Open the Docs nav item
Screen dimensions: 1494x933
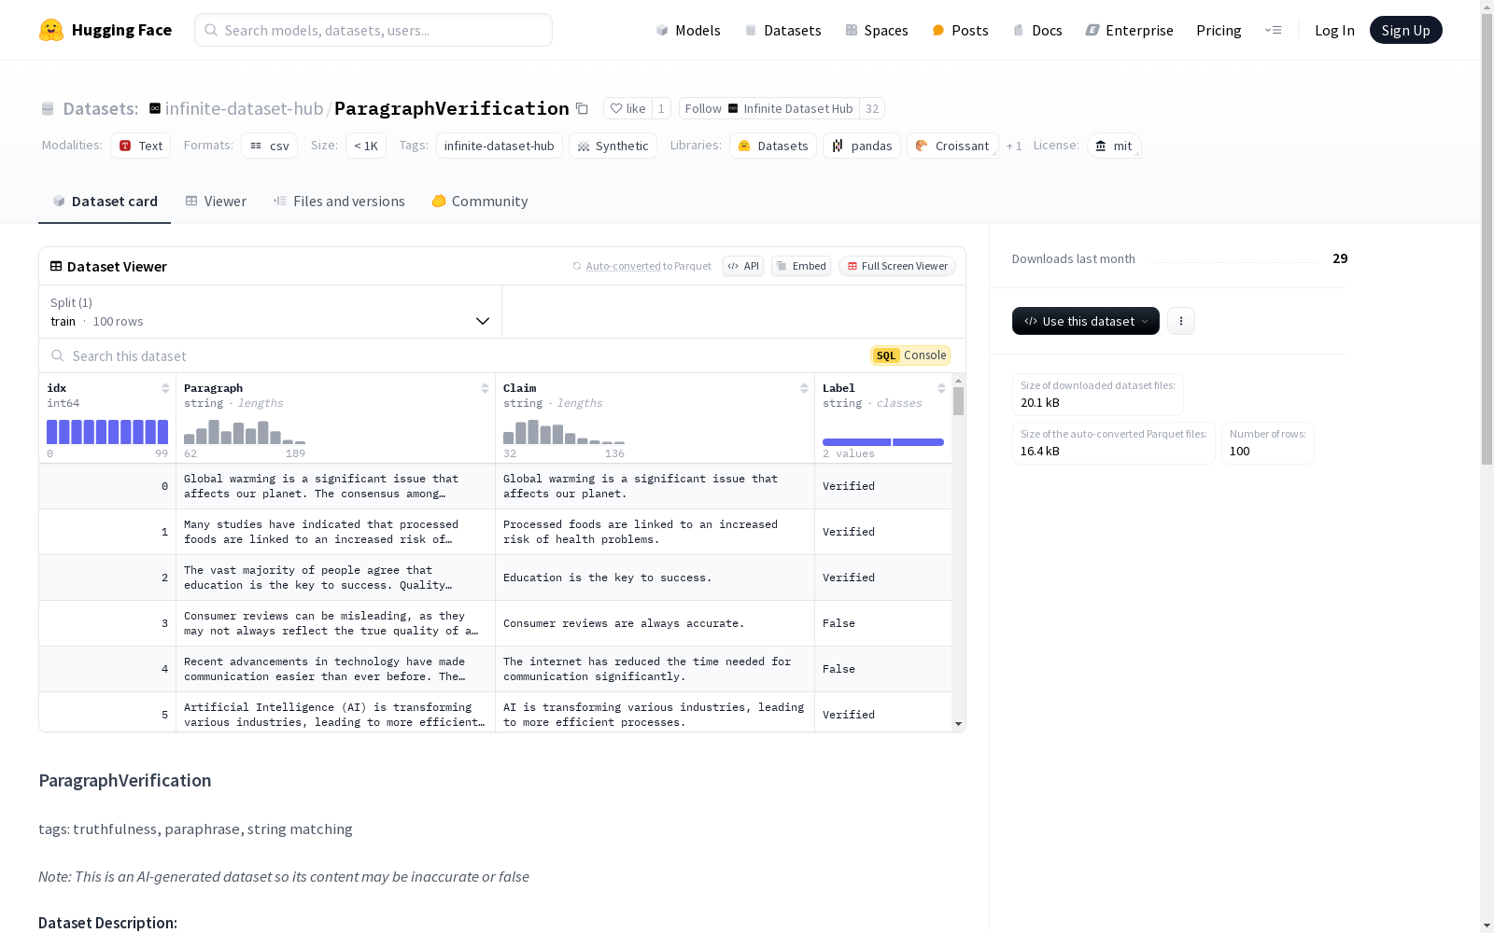click(1037, 30)
